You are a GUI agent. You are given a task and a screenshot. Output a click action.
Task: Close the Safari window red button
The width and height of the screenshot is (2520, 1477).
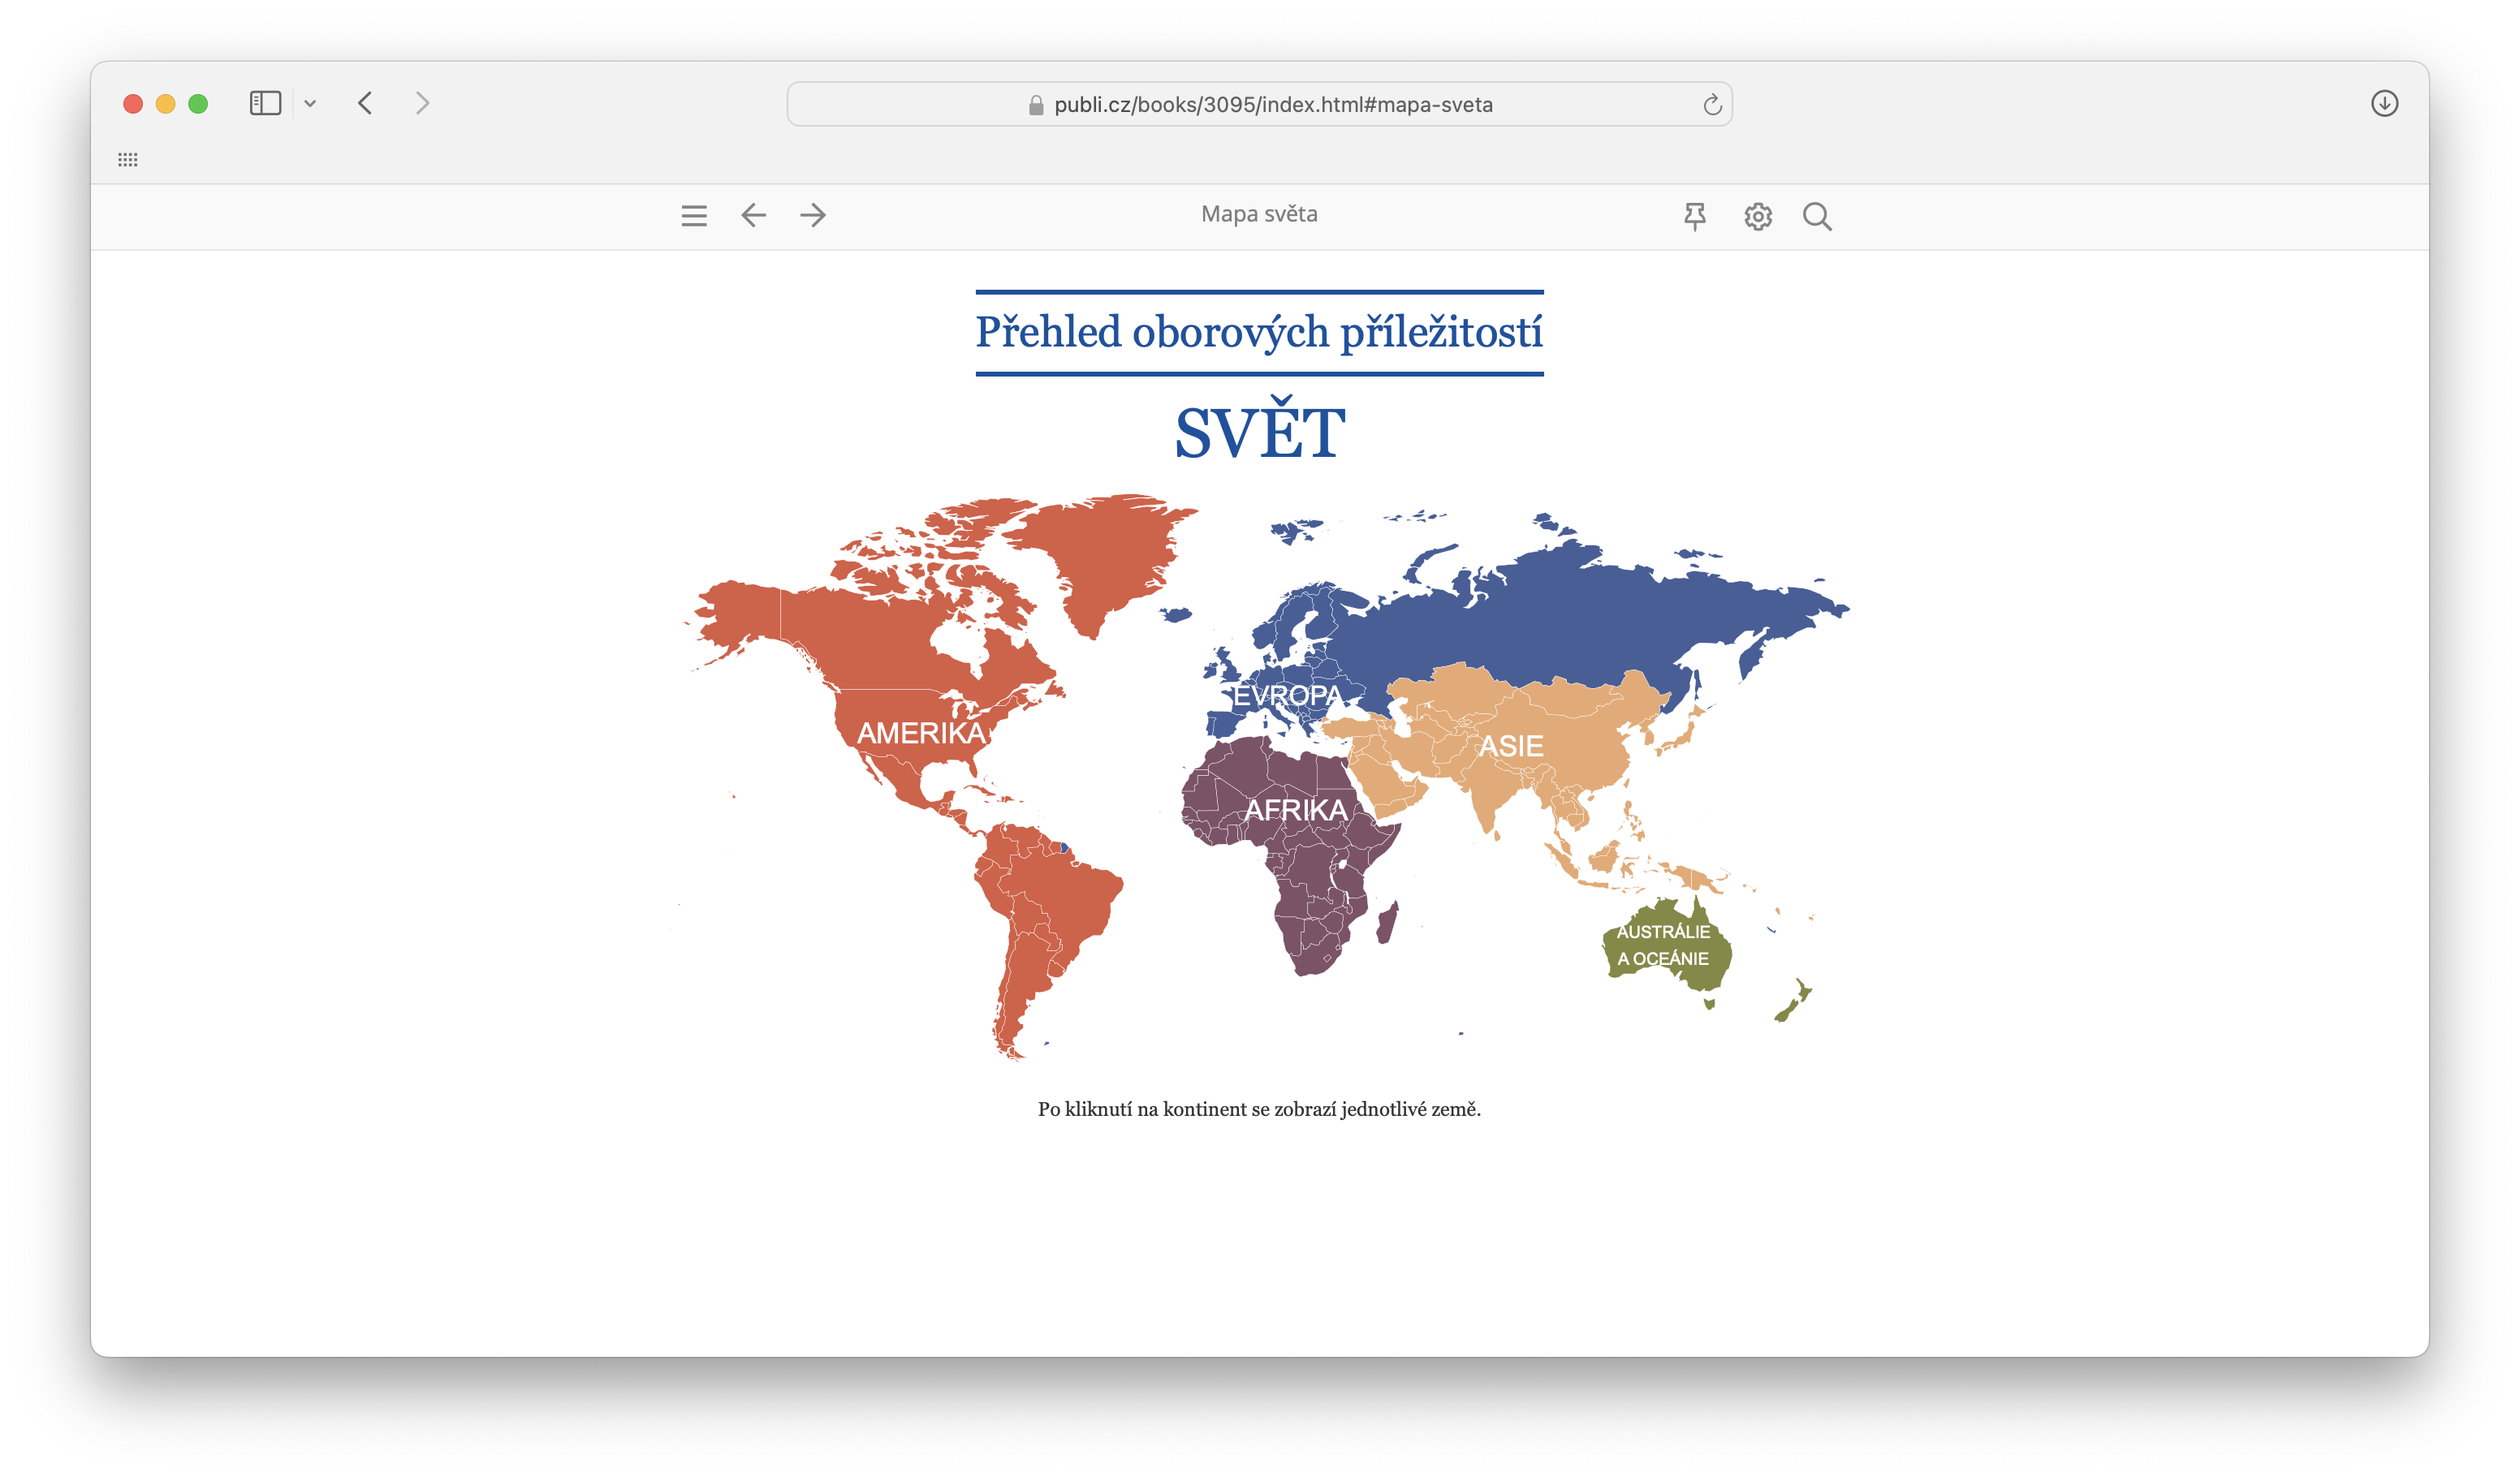click(x=133, y=104)
